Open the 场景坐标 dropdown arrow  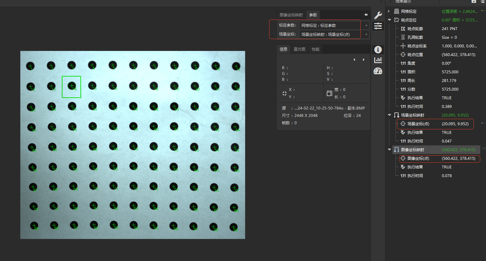point(366,34)
